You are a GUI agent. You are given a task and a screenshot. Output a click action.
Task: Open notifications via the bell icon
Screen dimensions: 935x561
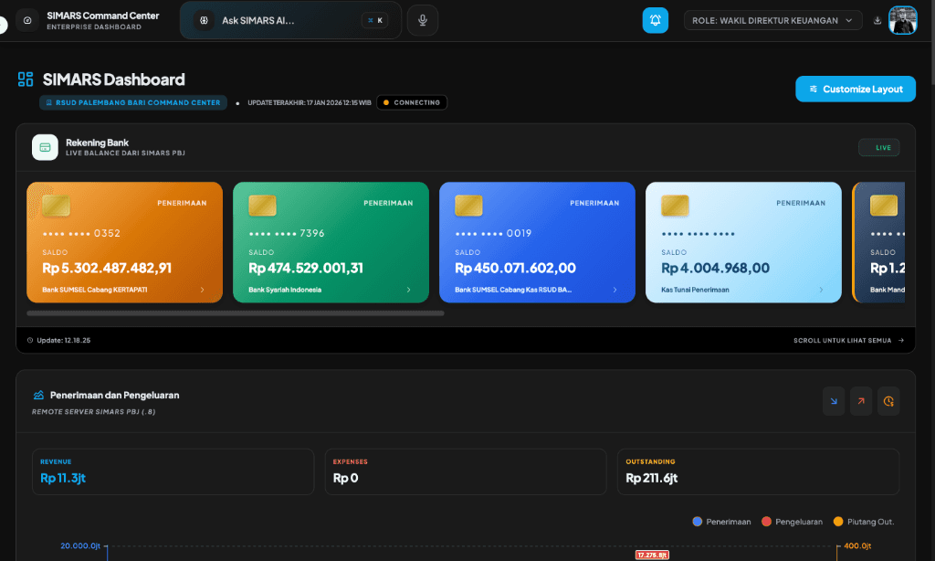(x=655, y=20)
